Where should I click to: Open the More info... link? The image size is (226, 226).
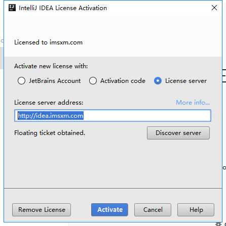193,103
